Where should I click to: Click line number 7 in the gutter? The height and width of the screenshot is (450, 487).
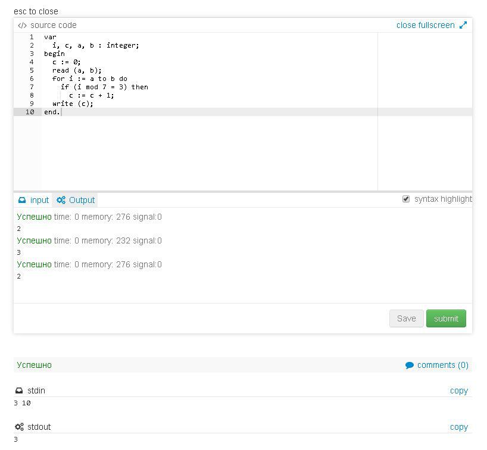click(32, 87)
